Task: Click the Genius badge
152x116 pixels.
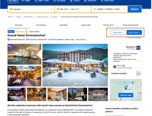Action: [11, 32]
